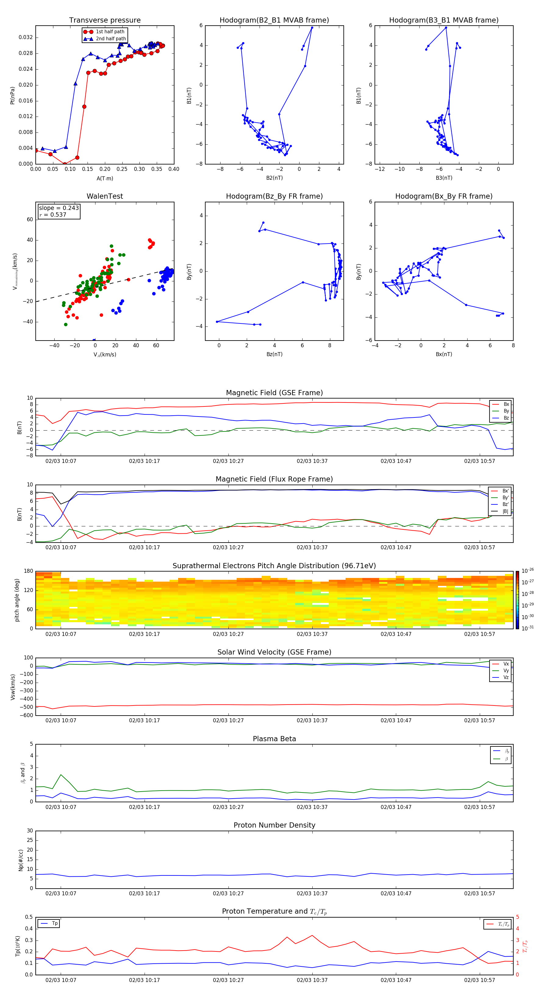Click the Magnetic Field (Flux Rope Frame) title
Viewport: 549px width, 1007px height.
point(274,479)
